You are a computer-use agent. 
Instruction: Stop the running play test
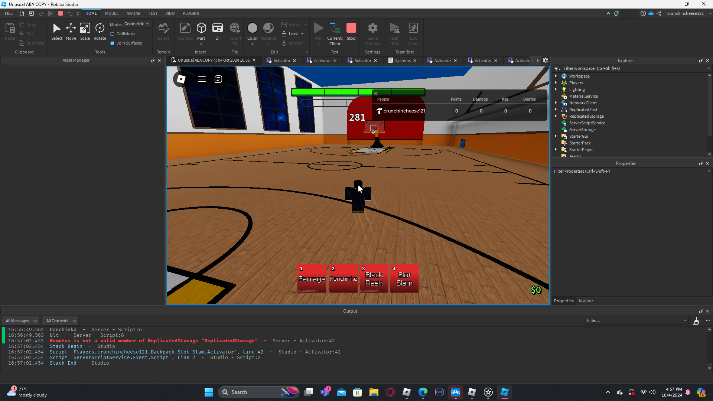click(x=351, y=32)
